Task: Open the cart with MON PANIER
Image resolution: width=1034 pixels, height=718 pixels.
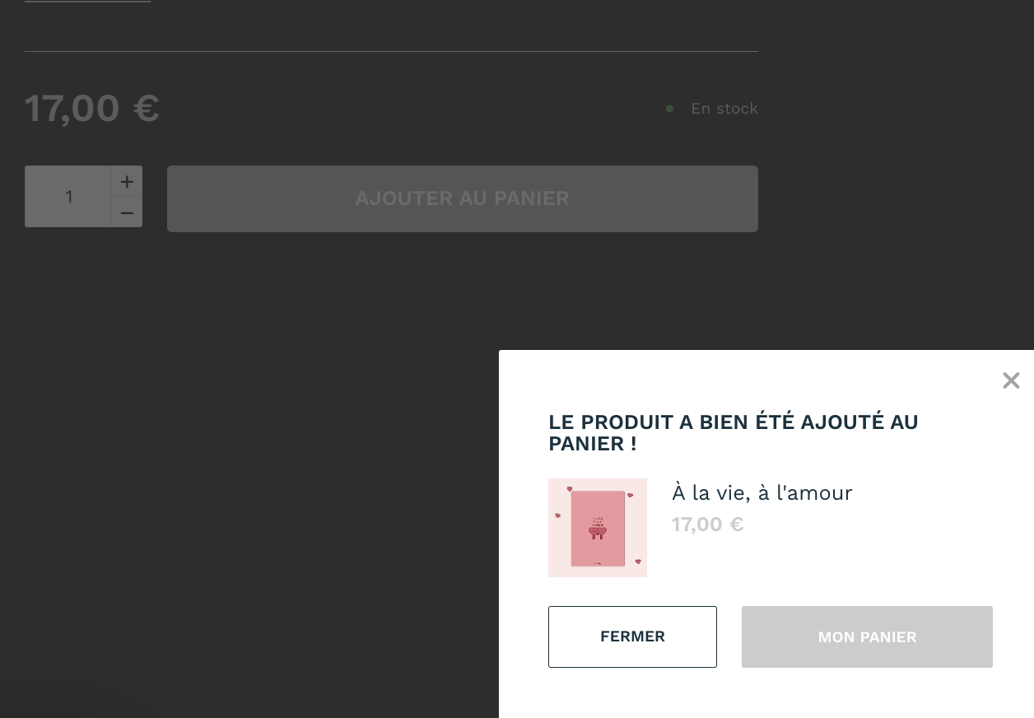Action: 867,636
